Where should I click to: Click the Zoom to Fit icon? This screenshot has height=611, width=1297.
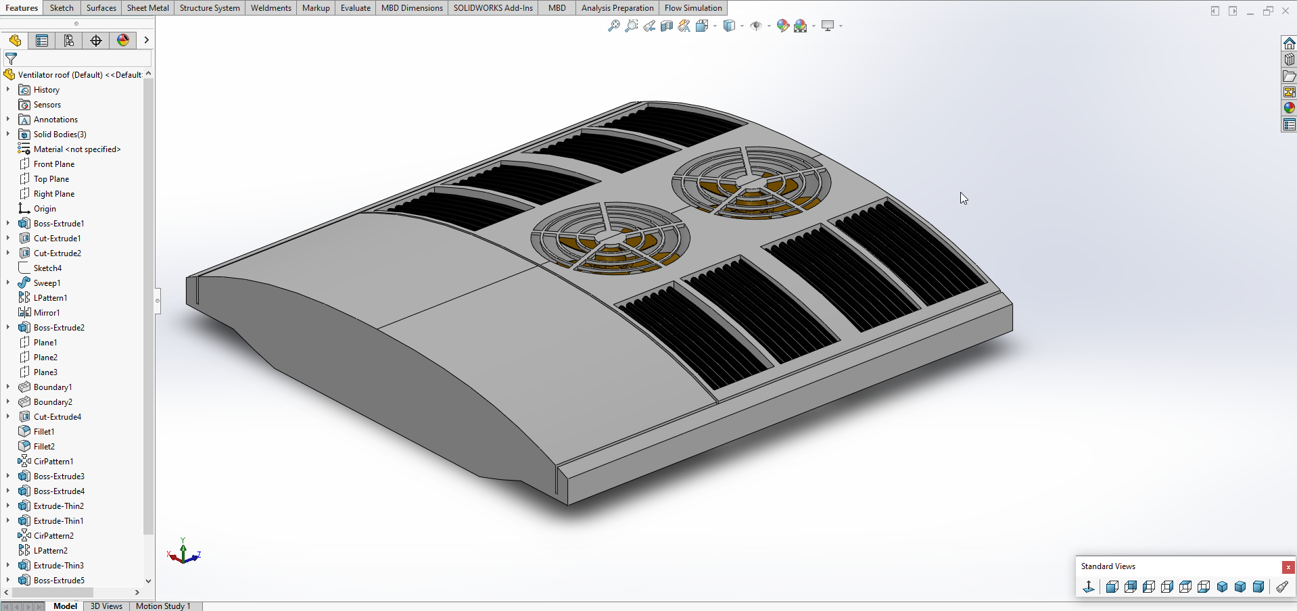click(613, 26)
